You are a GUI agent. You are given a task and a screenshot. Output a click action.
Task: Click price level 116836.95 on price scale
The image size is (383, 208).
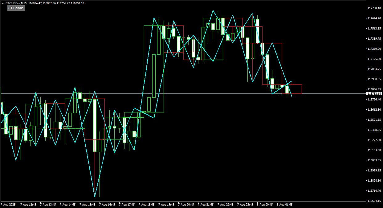[x=374, y=89]
